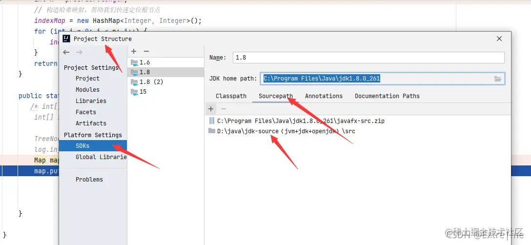Click the 15 SDK folder icon

coord(134,92)
